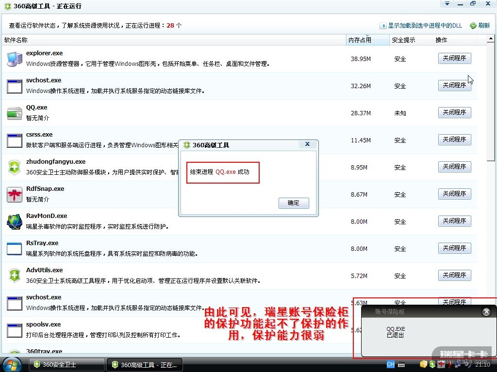Screen dimensions: 497x372
Task: Click the 未知 safety status for QQ.exe
Action: pyautogui.click(x=400, y=113)
